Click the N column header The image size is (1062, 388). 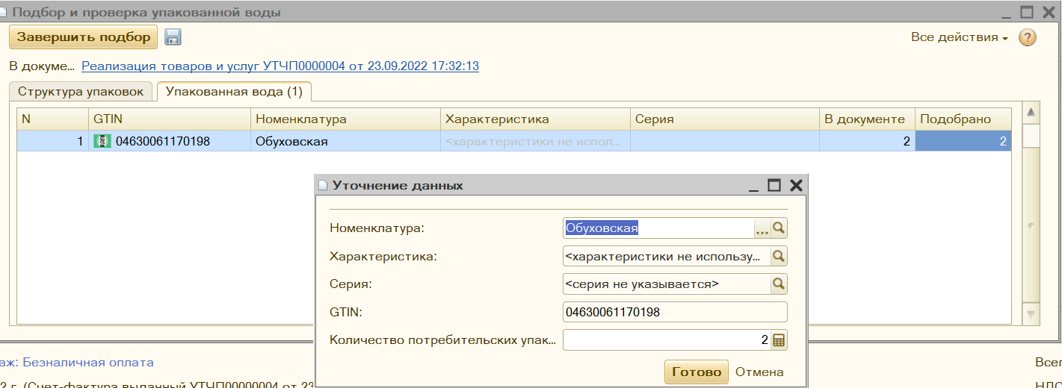[x=53, y=119]
